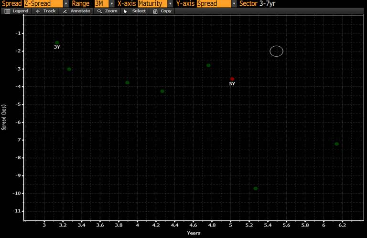This screenshot has height=238, width=367.
Task: Activate the Track crosshair tool
Action: pos(38,11)
